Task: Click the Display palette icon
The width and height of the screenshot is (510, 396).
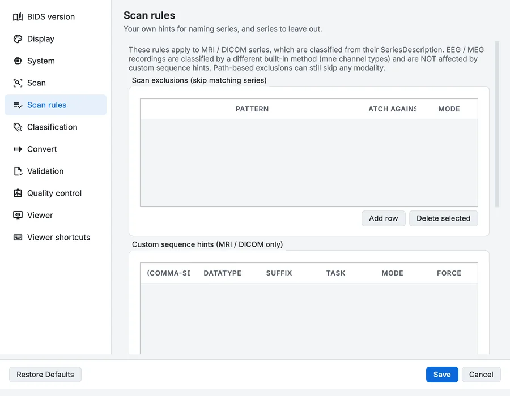Action: click(x=18, y=38)
